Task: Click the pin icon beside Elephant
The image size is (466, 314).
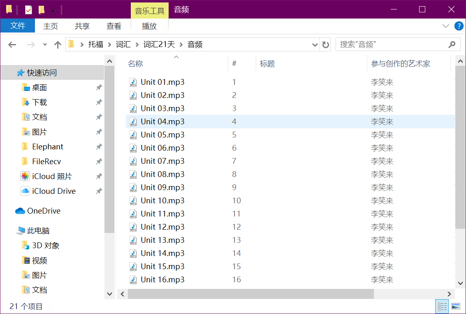Action: (99, 147)
